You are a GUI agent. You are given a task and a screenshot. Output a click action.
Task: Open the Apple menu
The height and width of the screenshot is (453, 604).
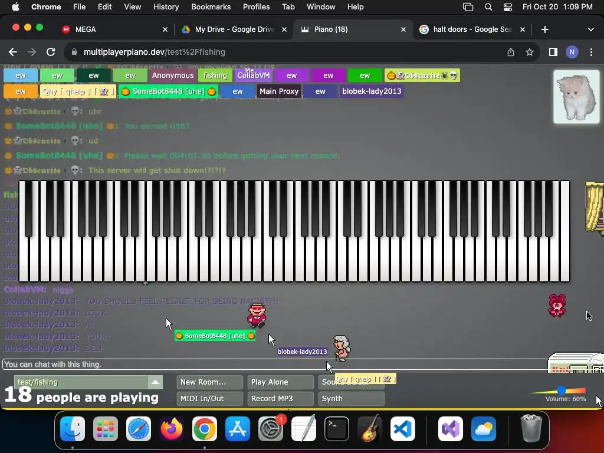click(x=15, y=7)
